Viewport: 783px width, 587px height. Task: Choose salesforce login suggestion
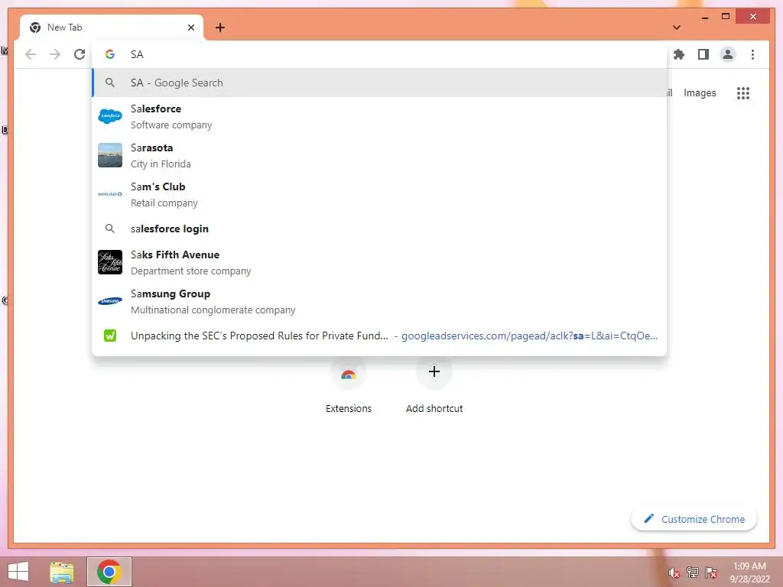point(379,229)
